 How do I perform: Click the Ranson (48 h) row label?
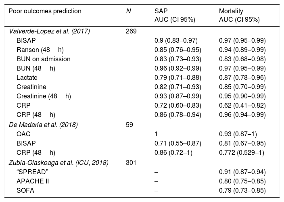pos(40,50)
